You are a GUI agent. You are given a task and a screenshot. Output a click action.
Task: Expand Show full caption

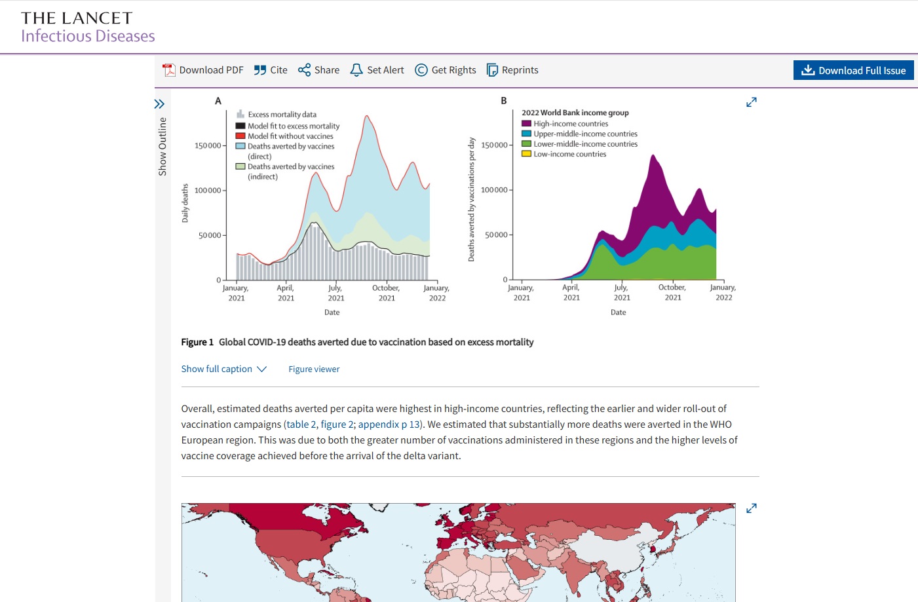pos(217,369)
